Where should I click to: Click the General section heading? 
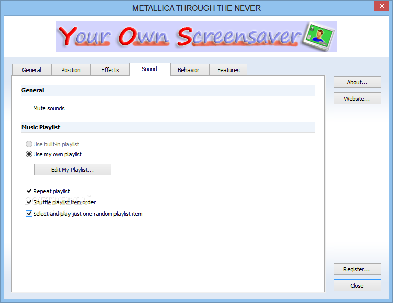[x=33, y=90]
